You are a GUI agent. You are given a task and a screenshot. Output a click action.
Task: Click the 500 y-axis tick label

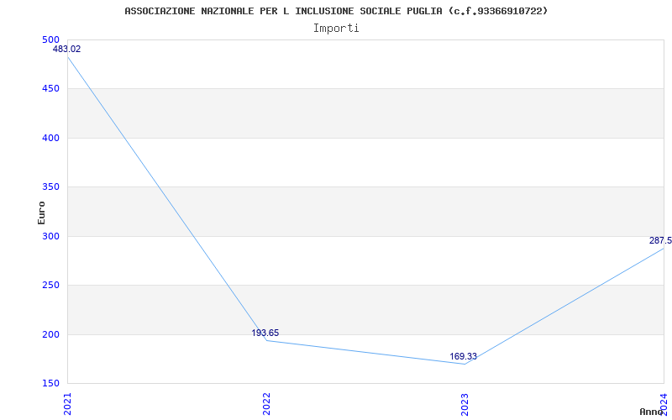click(50, 39)
